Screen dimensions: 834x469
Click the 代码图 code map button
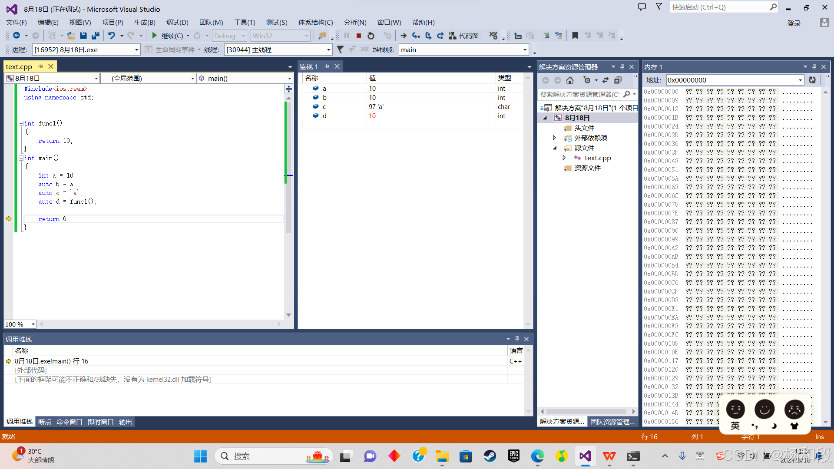coord(464,36)
